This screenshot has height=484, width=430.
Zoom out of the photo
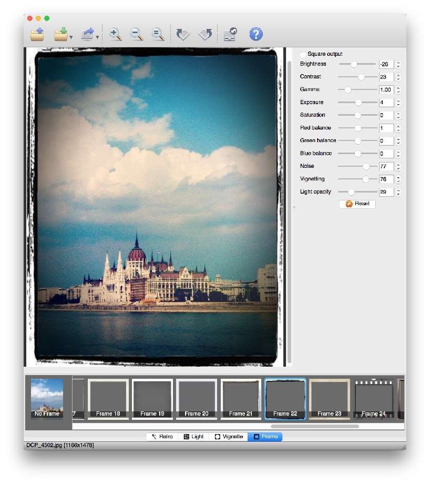(136, 35)
